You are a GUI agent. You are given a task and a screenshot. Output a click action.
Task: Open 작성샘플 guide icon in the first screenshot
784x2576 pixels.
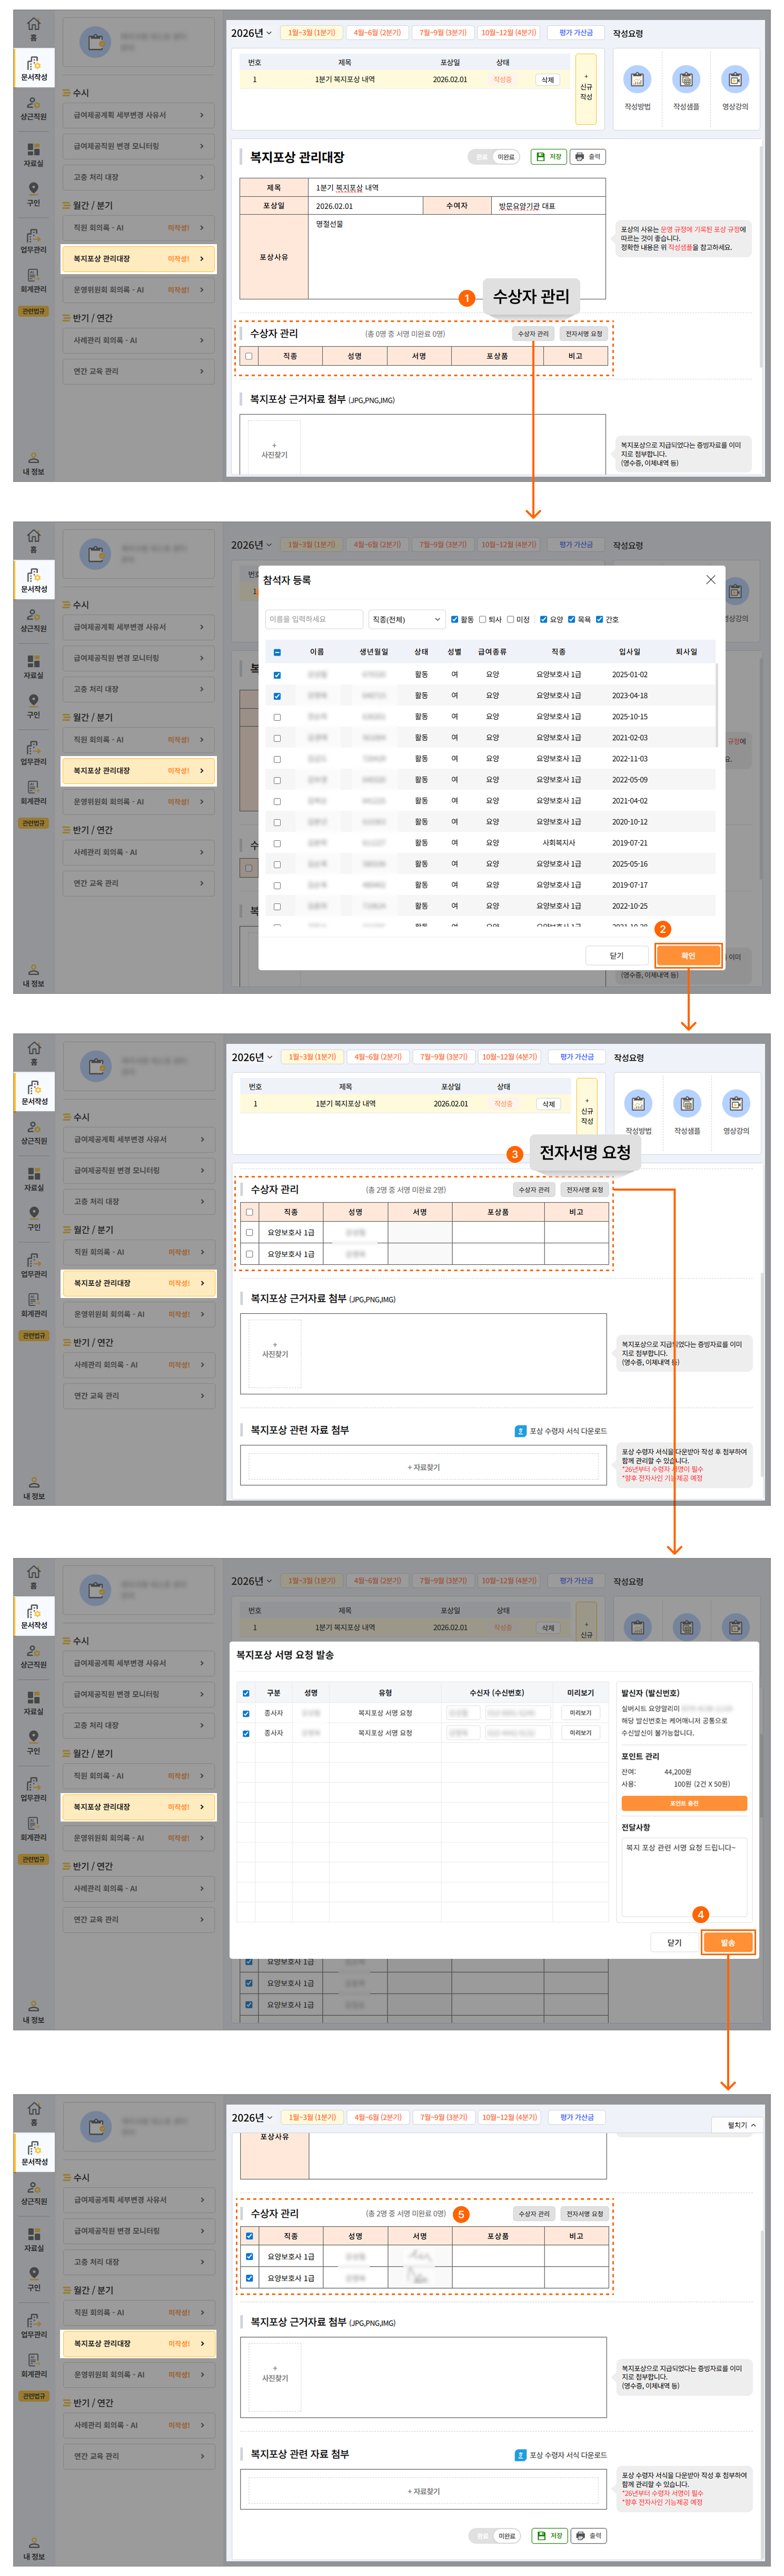tap(686, 79)
